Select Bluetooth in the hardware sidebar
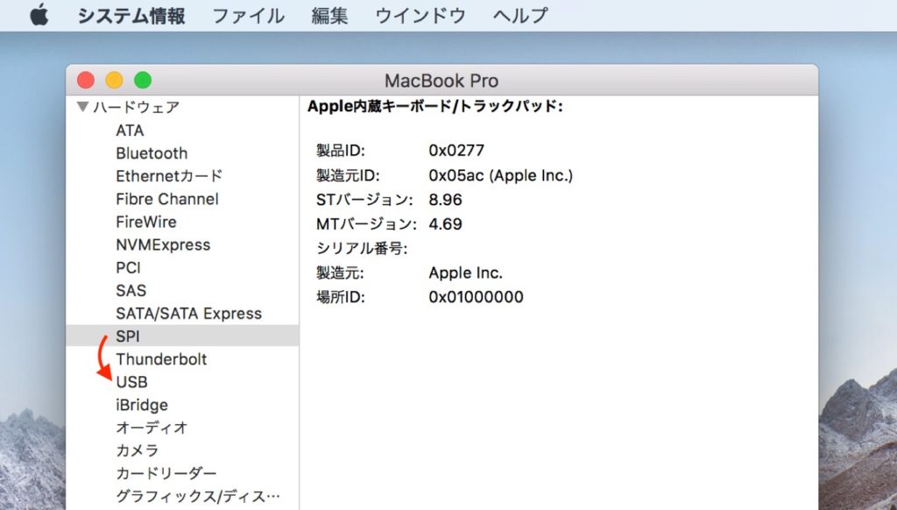This screenshot has height=510, width=897. pyautogui.click(x=152, y=152)
